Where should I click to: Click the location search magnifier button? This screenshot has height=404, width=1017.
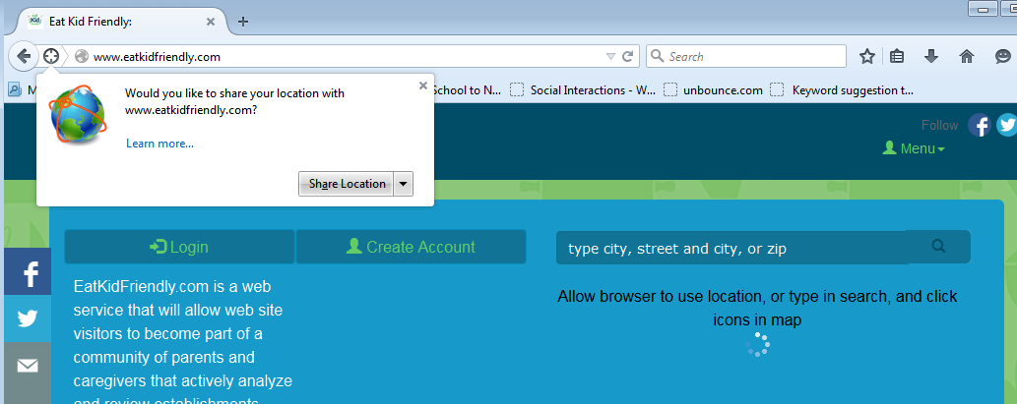coord(938,246)
